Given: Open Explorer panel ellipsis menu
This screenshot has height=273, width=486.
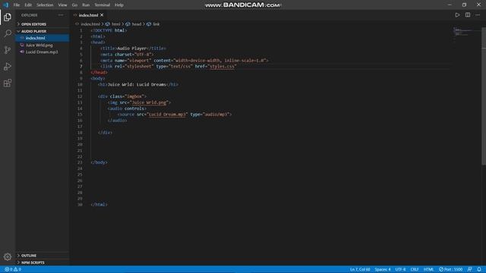Looking at the screenshot, I should pos(61,15).
